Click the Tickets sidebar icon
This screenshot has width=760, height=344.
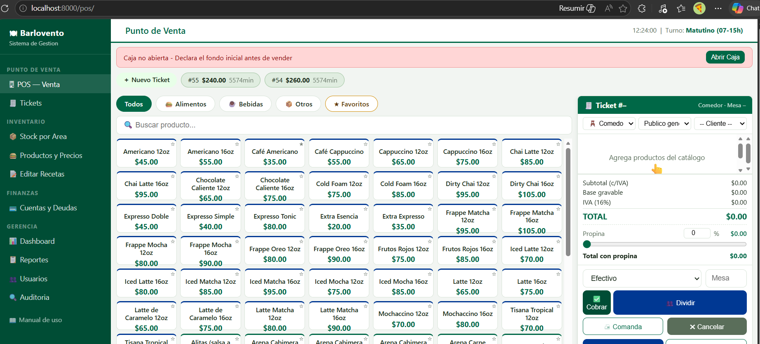13,103
